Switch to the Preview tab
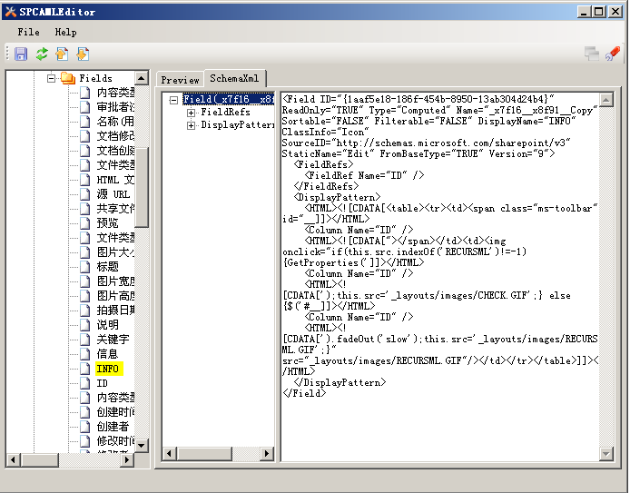The height and width of the screenshot is (493, 630). point(180,80)
